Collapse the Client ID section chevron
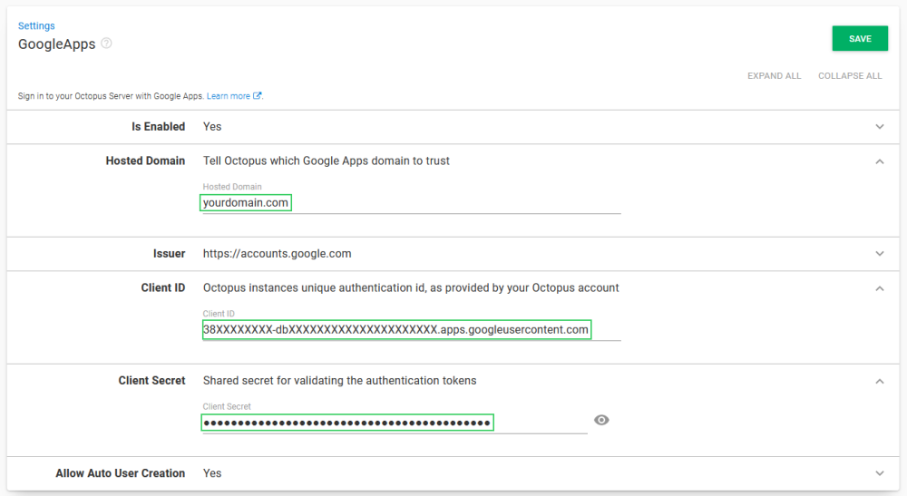 879,288
